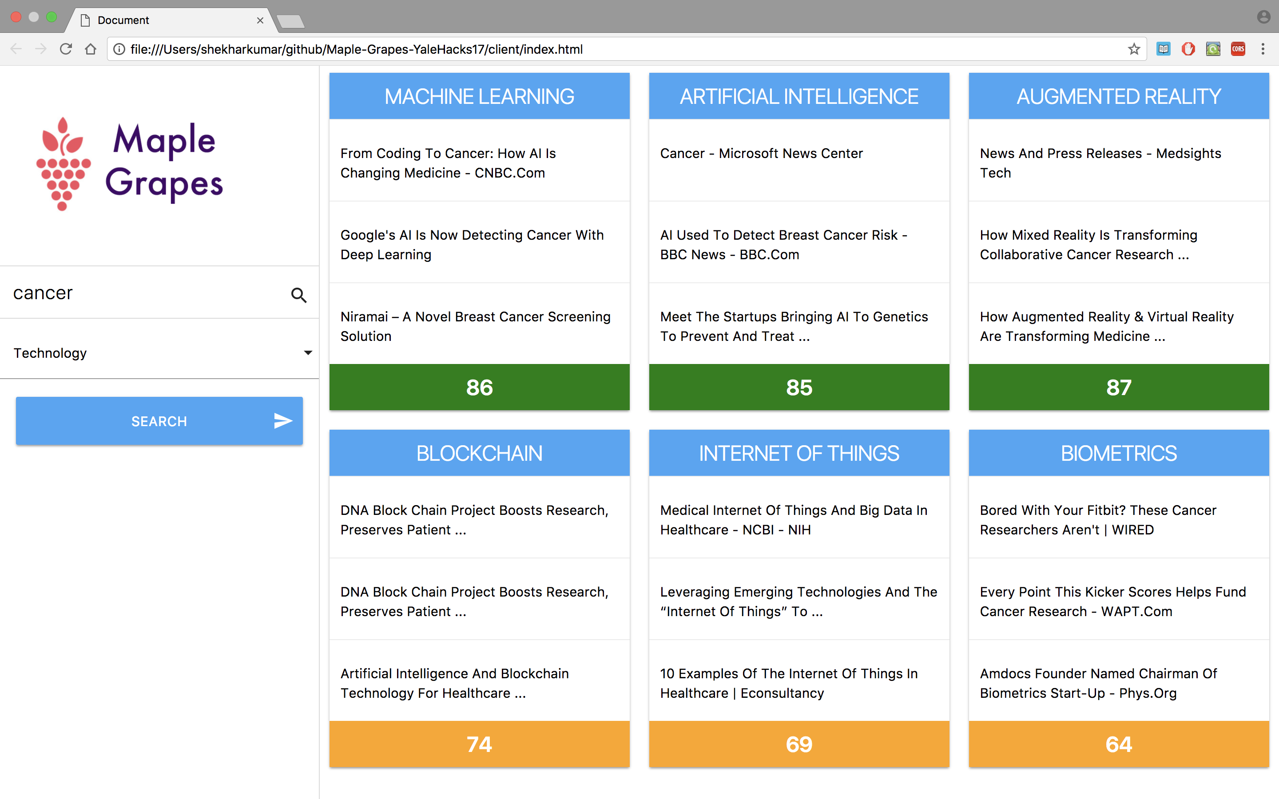Reload the page with the refresh icon
The image size is (1279, 799).
tap(66, 49)
